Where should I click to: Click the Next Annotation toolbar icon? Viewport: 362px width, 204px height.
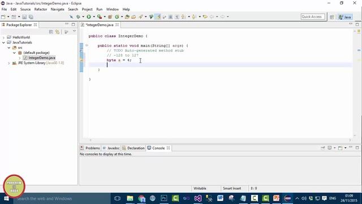183,17
